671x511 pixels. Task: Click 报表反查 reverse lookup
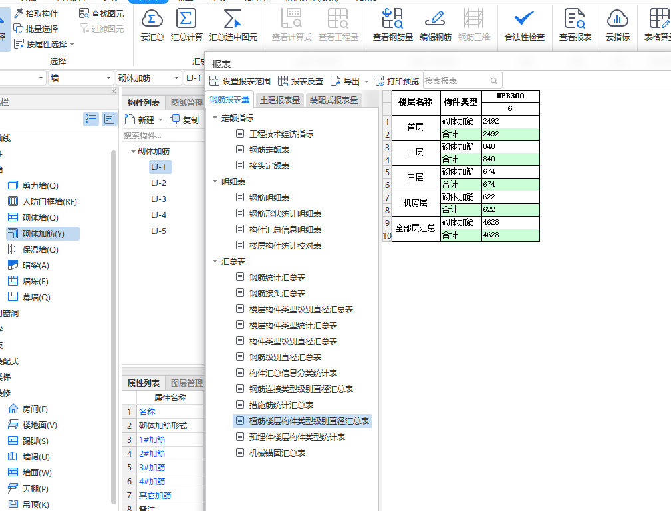click(x=301, y=81)
